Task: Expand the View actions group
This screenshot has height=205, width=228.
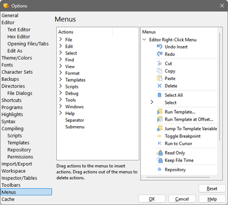Action: (60, 66)
